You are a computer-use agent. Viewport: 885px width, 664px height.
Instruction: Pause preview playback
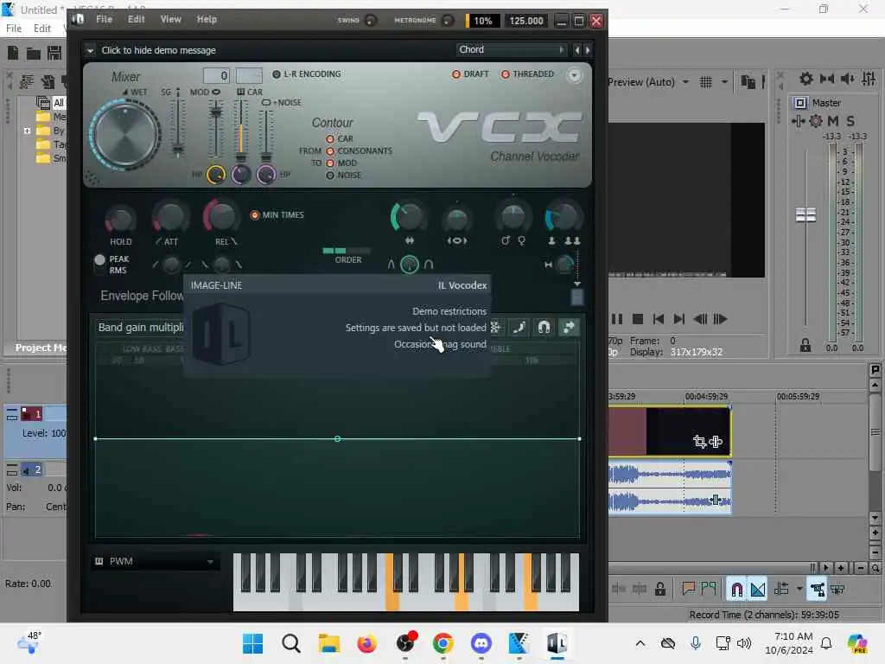coord(617,320)
